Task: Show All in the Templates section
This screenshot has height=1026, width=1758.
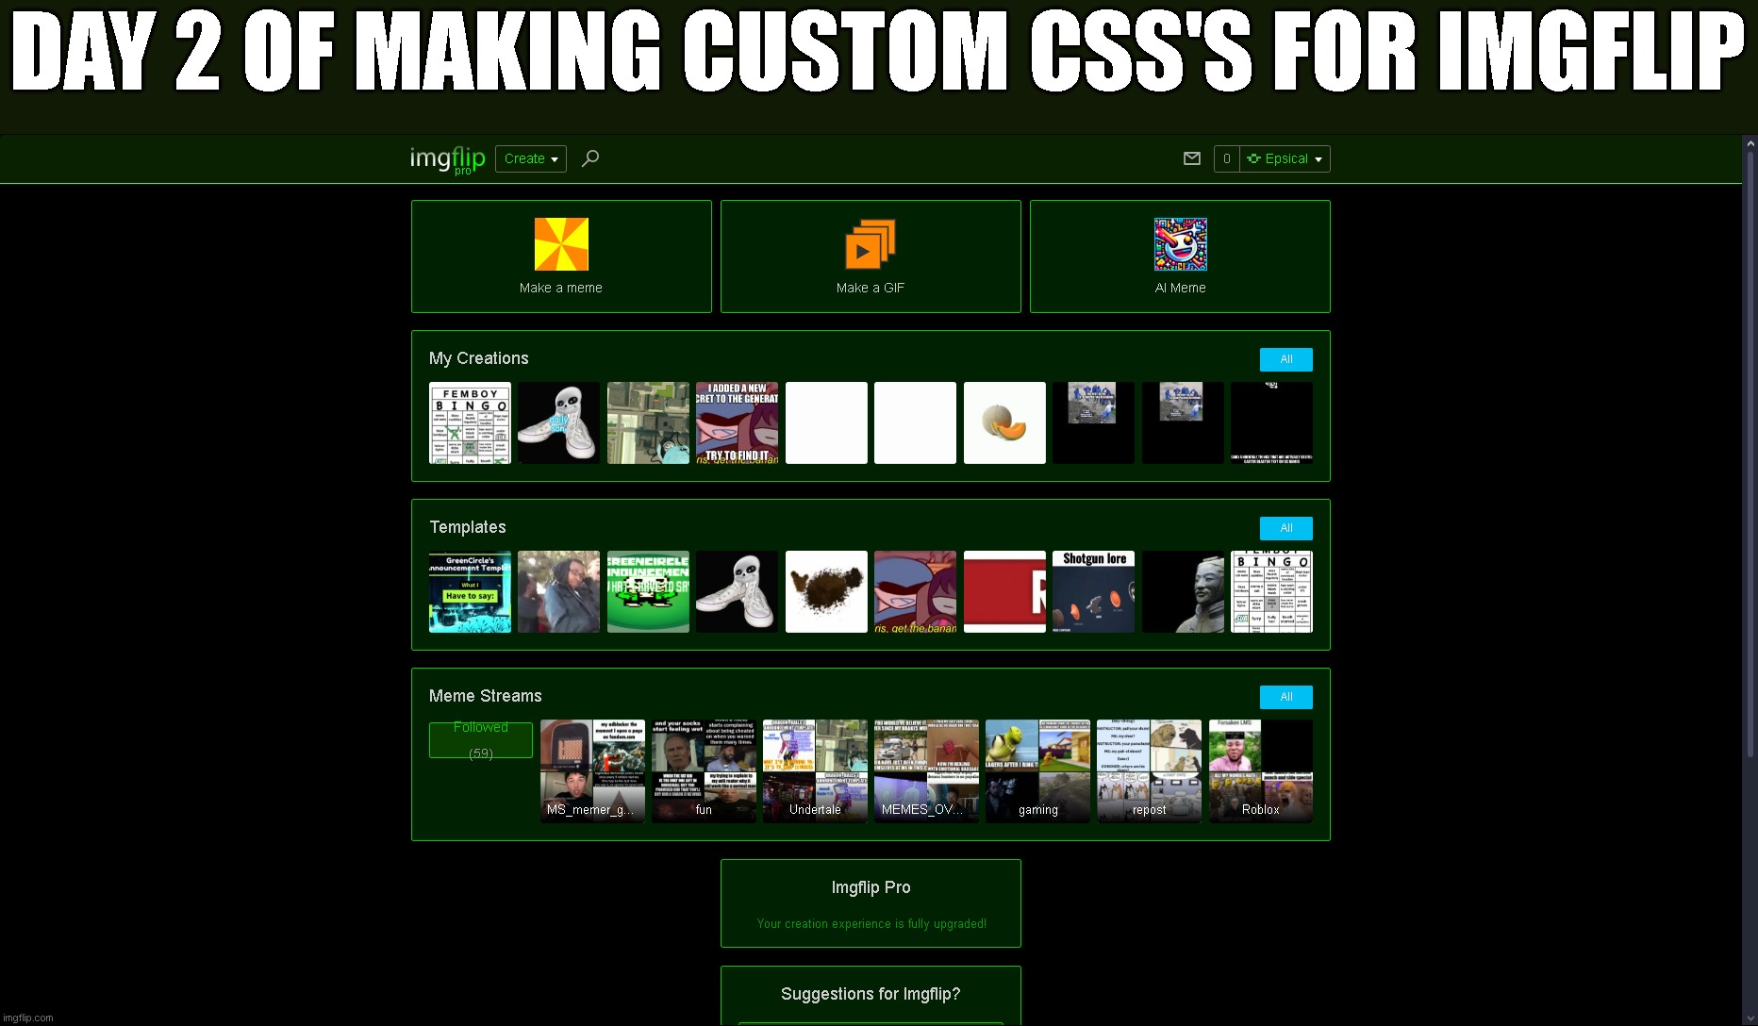Action: [1285, 528]
